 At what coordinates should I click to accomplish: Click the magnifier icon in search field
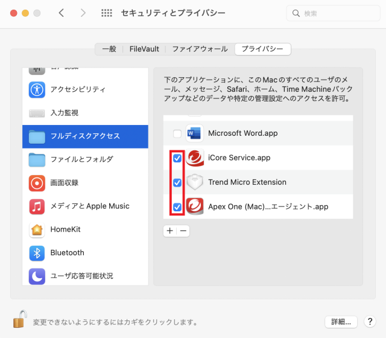point(296,13)
